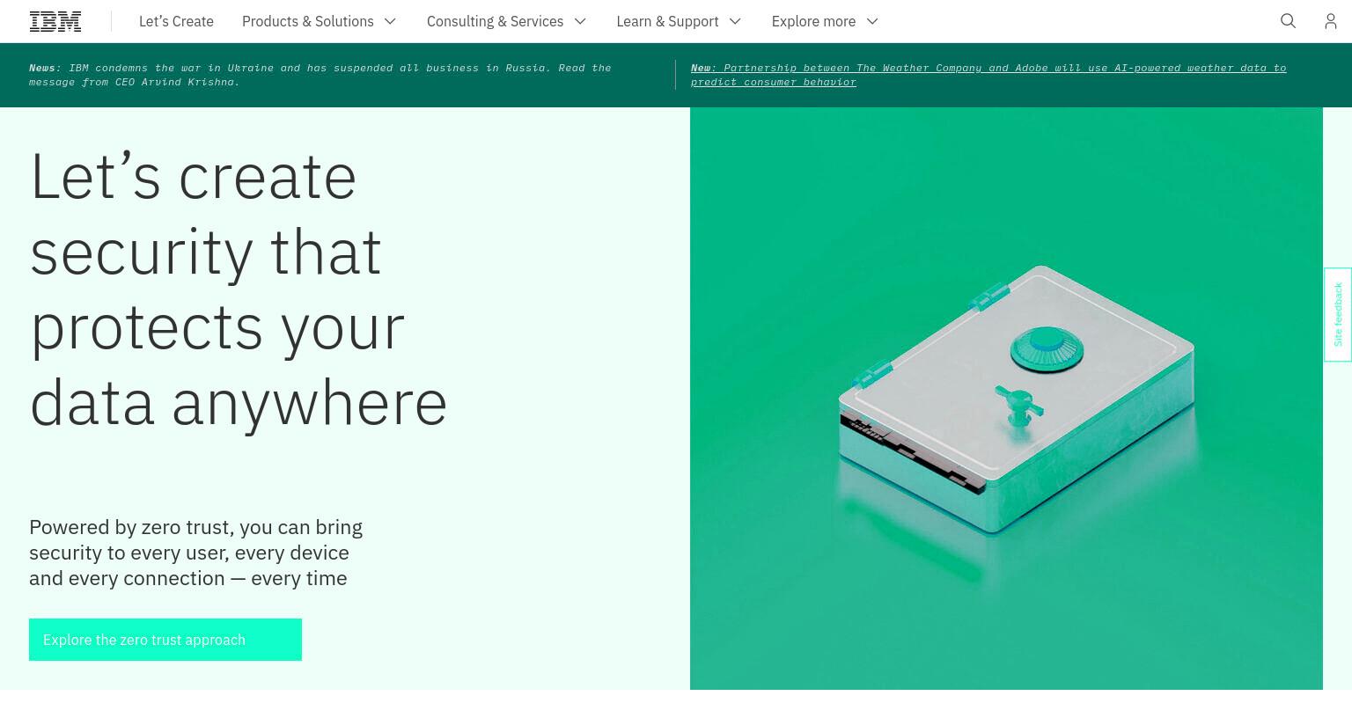The width and height of the screenshot is (1352, 725).
Task: Expand the Learn & Support chevron
Action: pos(735,21)
